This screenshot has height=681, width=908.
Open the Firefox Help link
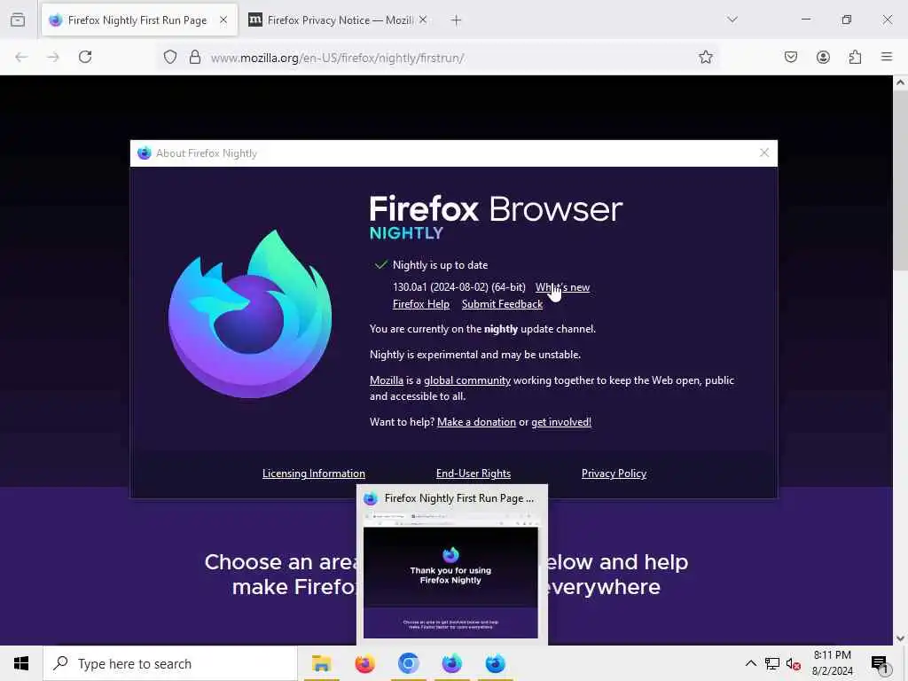click(x=421, y=304)
